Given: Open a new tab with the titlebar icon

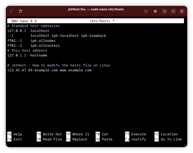Looking at the screenshot, I should tap(21, 11).
